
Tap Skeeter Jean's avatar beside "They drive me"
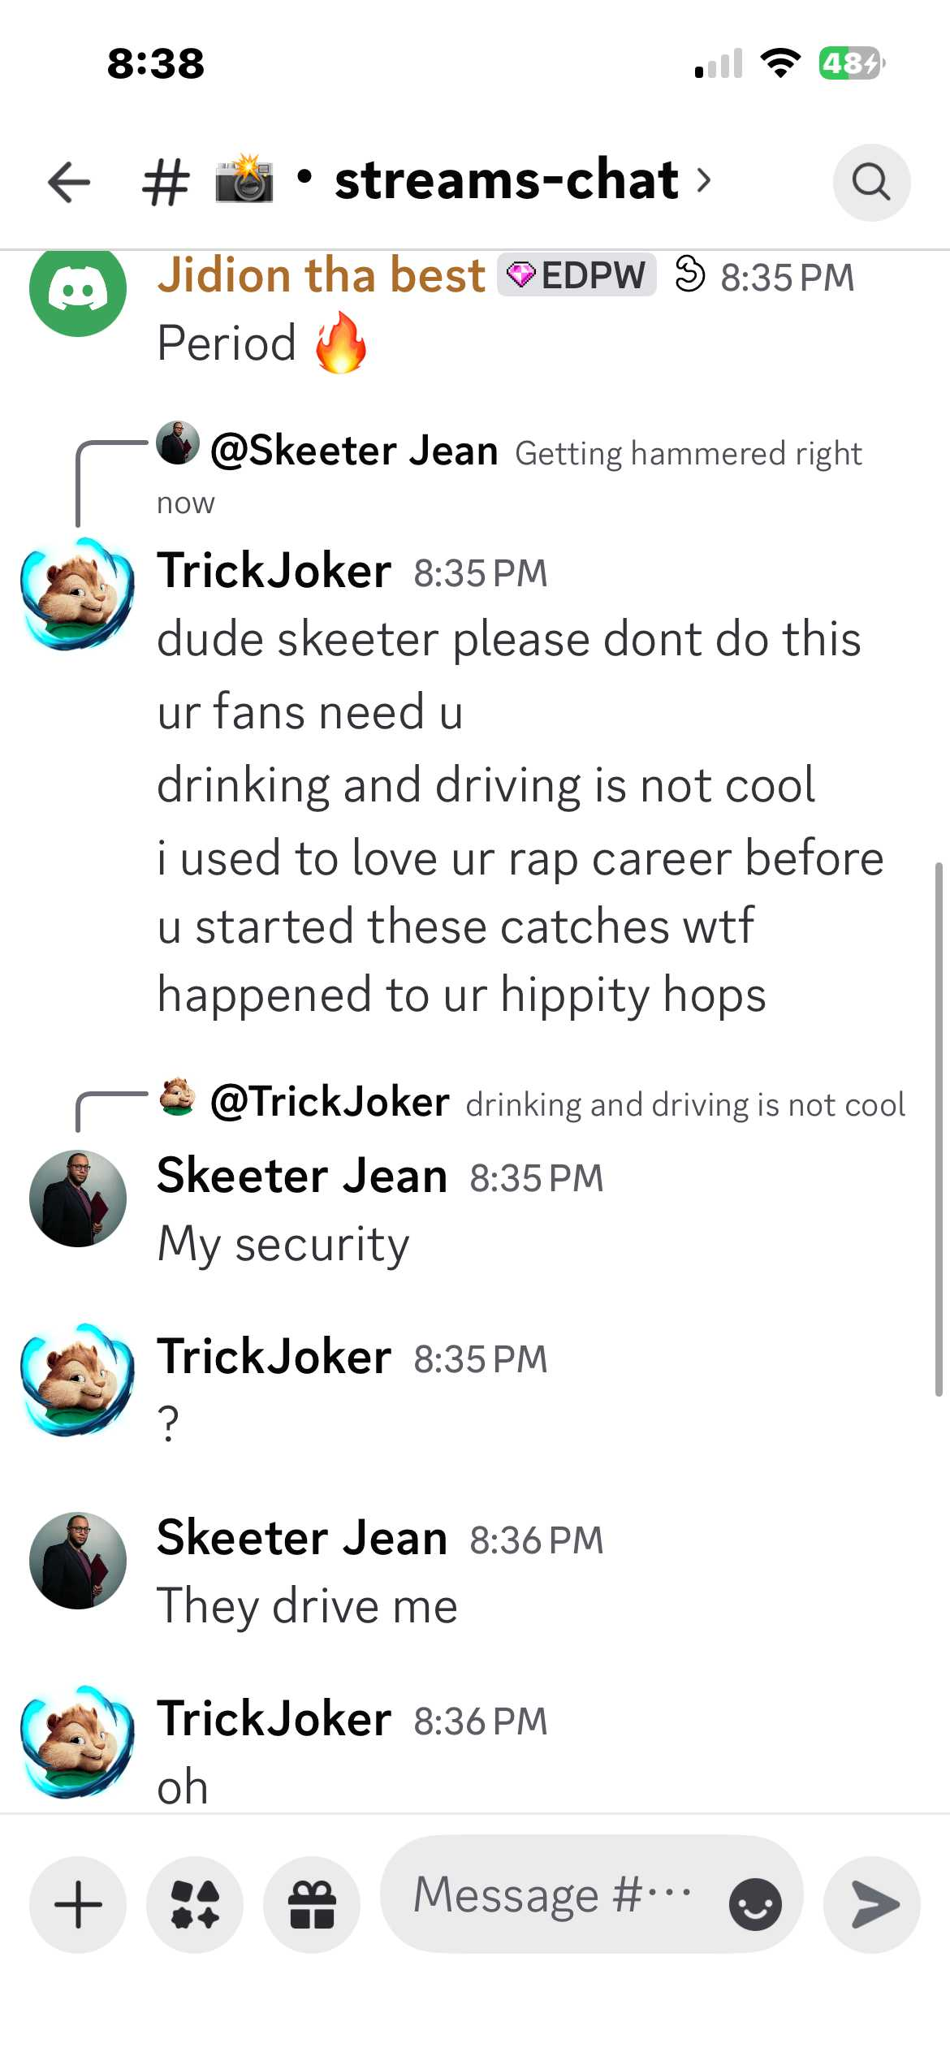(78, 1560)
